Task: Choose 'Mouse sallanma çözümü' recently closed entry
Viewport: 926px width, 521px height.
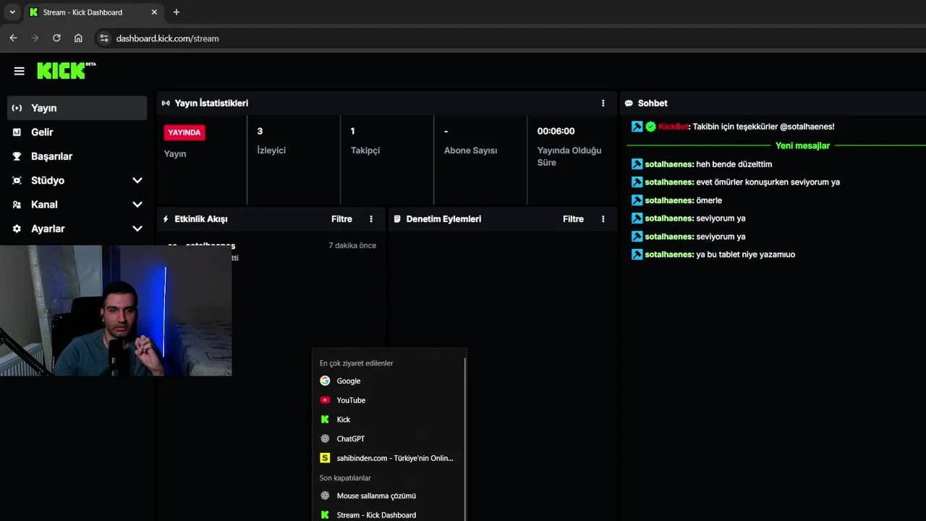Action: (x=389, y=496)
